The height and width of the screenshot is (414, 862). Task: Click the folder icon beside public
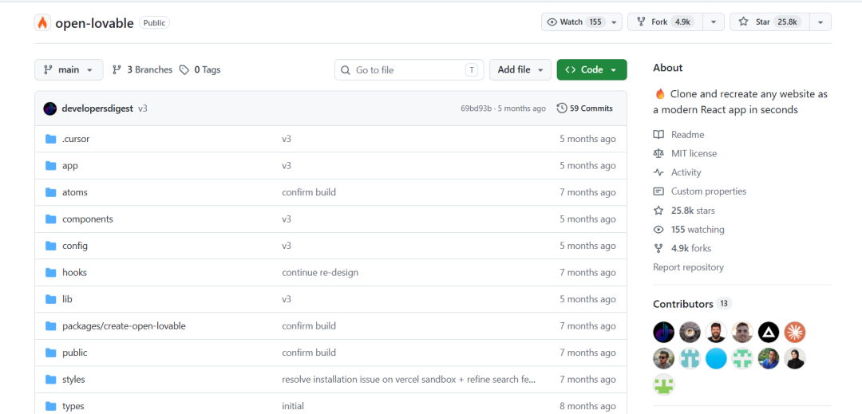click(x=51, y=353)
